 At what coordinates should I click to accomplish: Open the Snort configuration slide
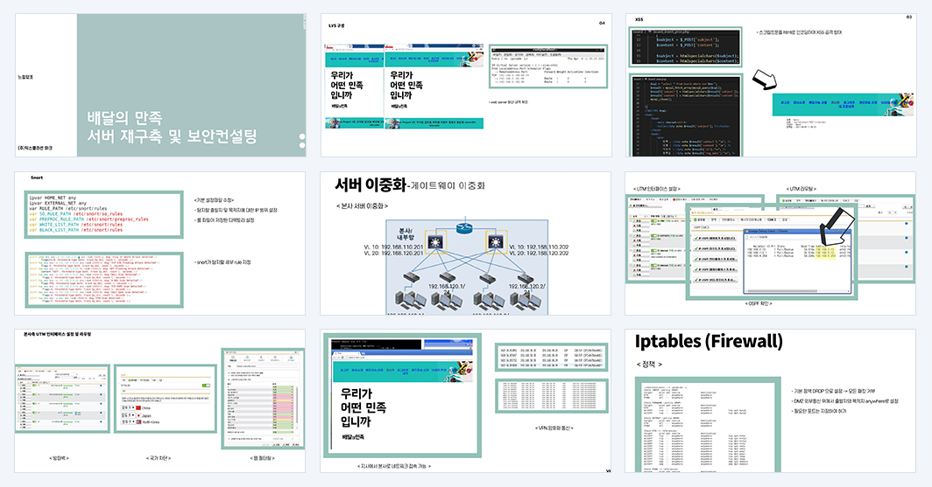(x=160, y=243)
